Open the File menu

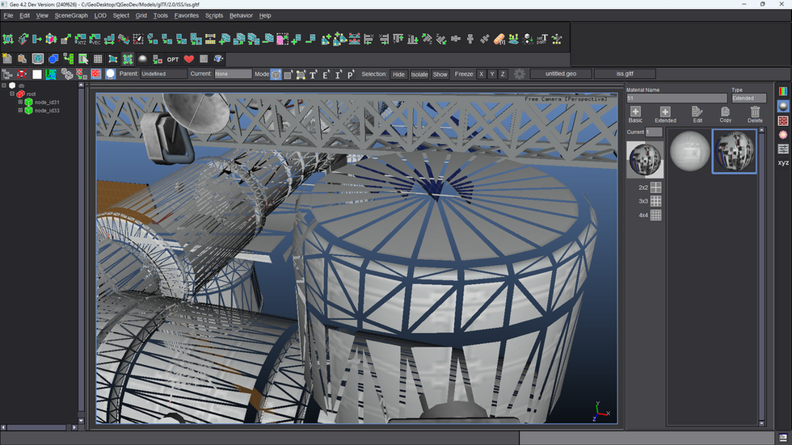(x=8, y=15)
